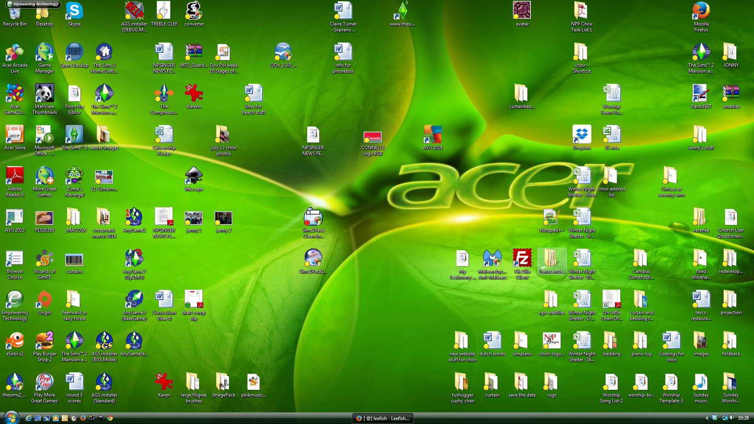
Task: Launch Skype from the desktop
Action: pos(74,14)
